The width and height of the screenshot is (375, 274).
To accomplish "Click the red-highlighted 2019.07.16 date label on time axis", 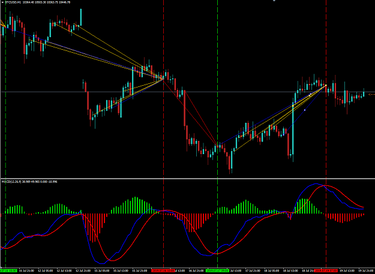I will click(163, 270).
